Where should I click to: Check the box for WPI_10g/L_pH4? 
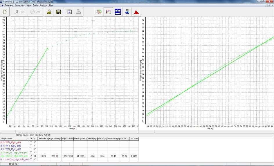pos(31,142)
